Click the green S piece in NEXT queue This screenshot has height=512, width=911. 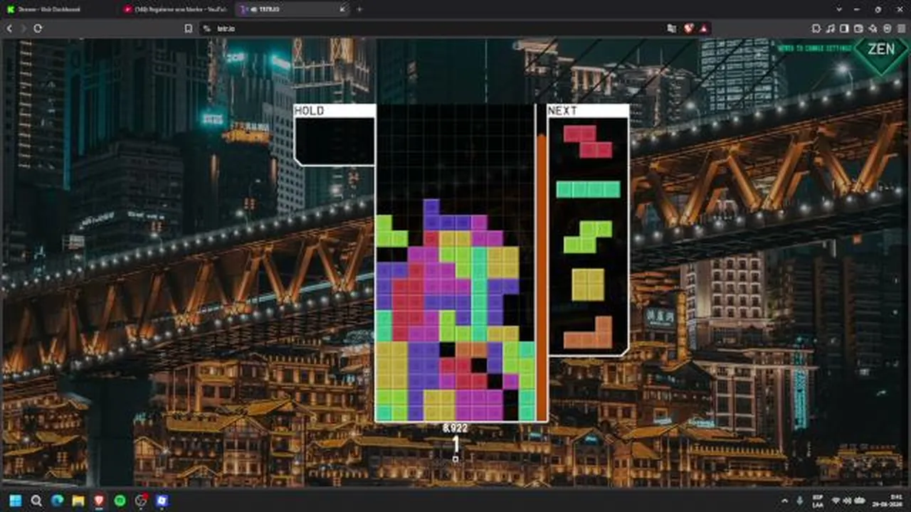[x=588, y=237]
